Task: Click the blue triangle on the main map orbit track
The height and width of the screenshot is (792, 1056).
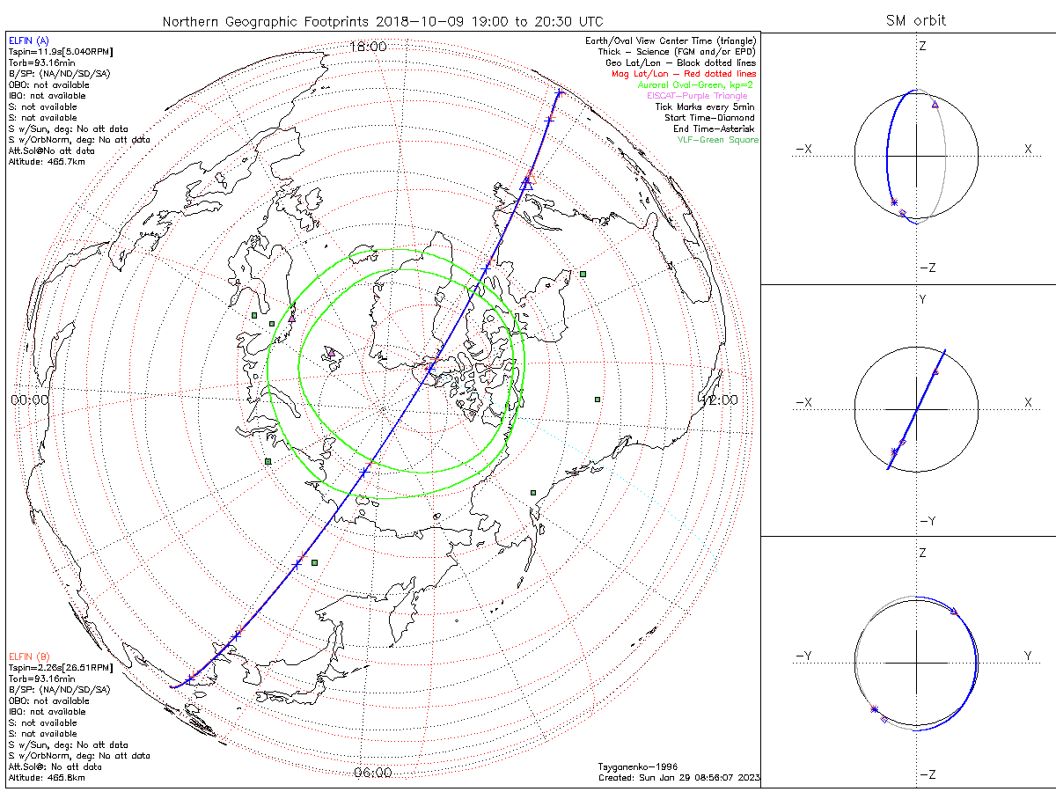Action: coord(525,184)
